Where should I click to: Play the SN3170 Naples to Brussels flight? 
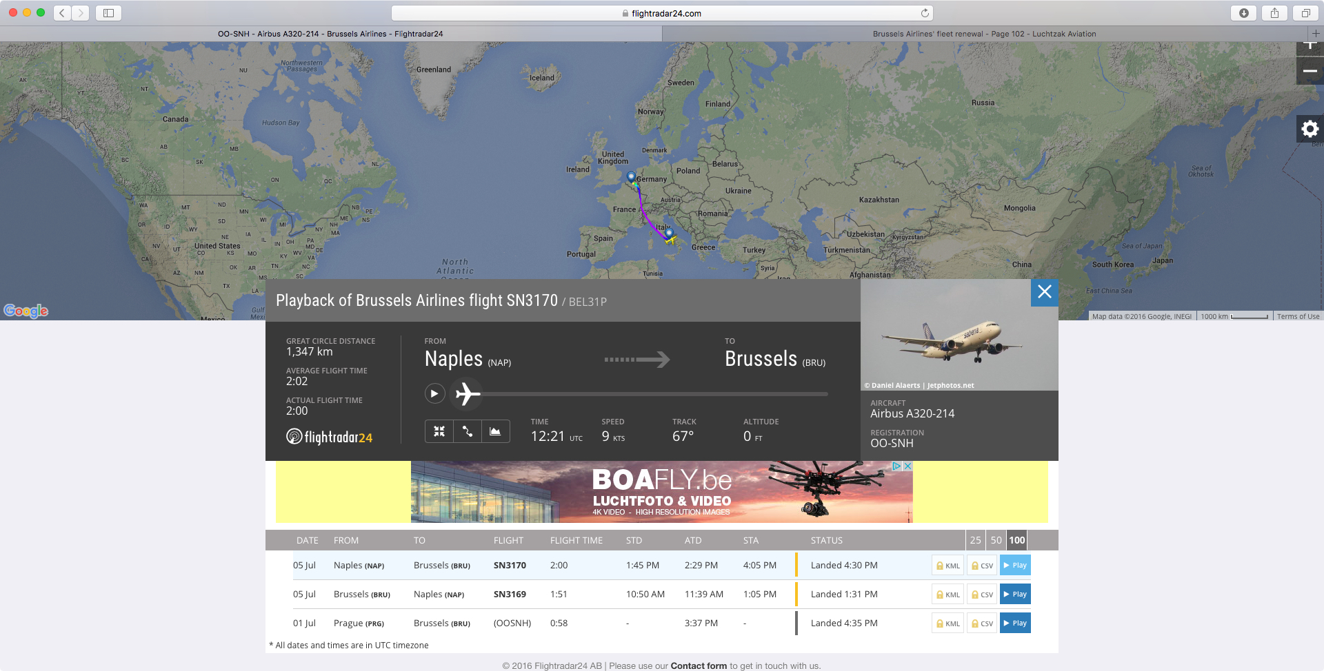coord(1015,566)
